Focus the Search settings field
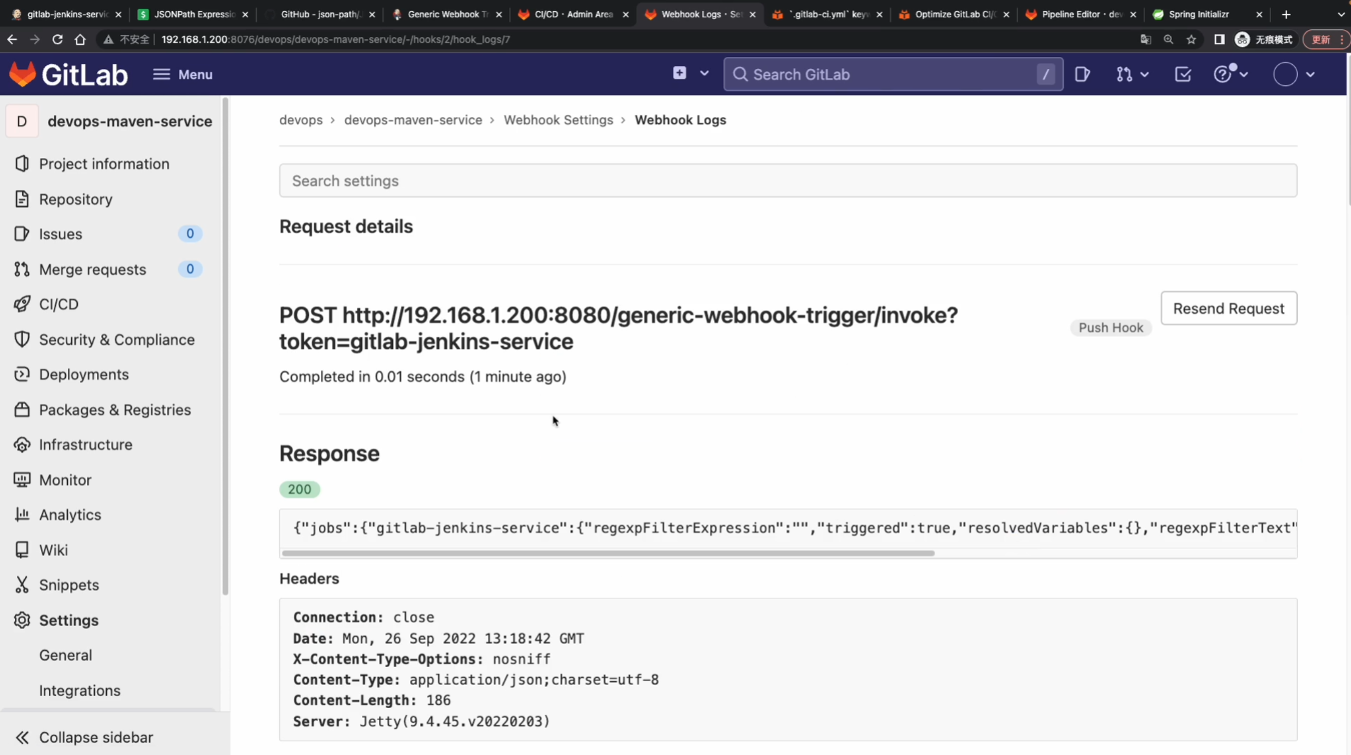The height and width of the screenshot is (755, 1351). point(788,180)
